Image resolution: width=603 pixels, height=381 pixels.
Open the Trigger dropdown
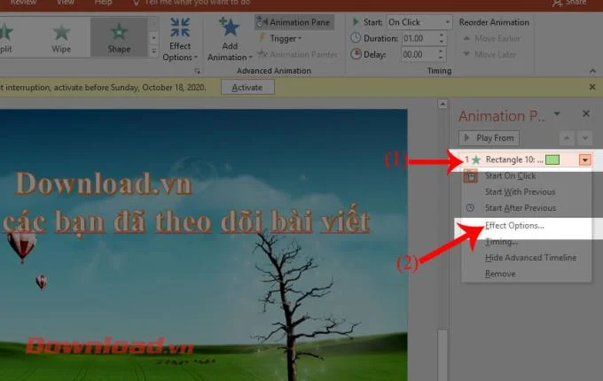[x=280, y=38]
